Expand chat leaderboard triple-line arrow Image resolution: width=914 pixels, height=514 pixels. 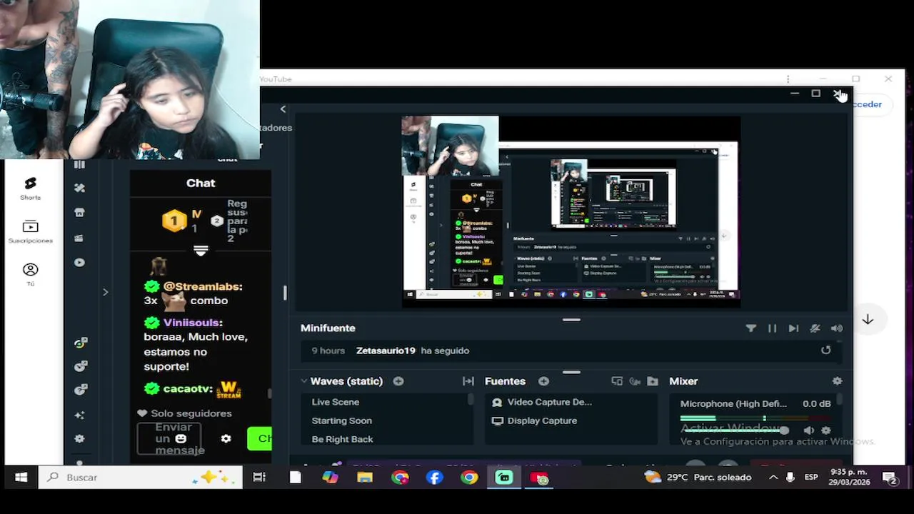pyautogui.click(x=201, y=251)
